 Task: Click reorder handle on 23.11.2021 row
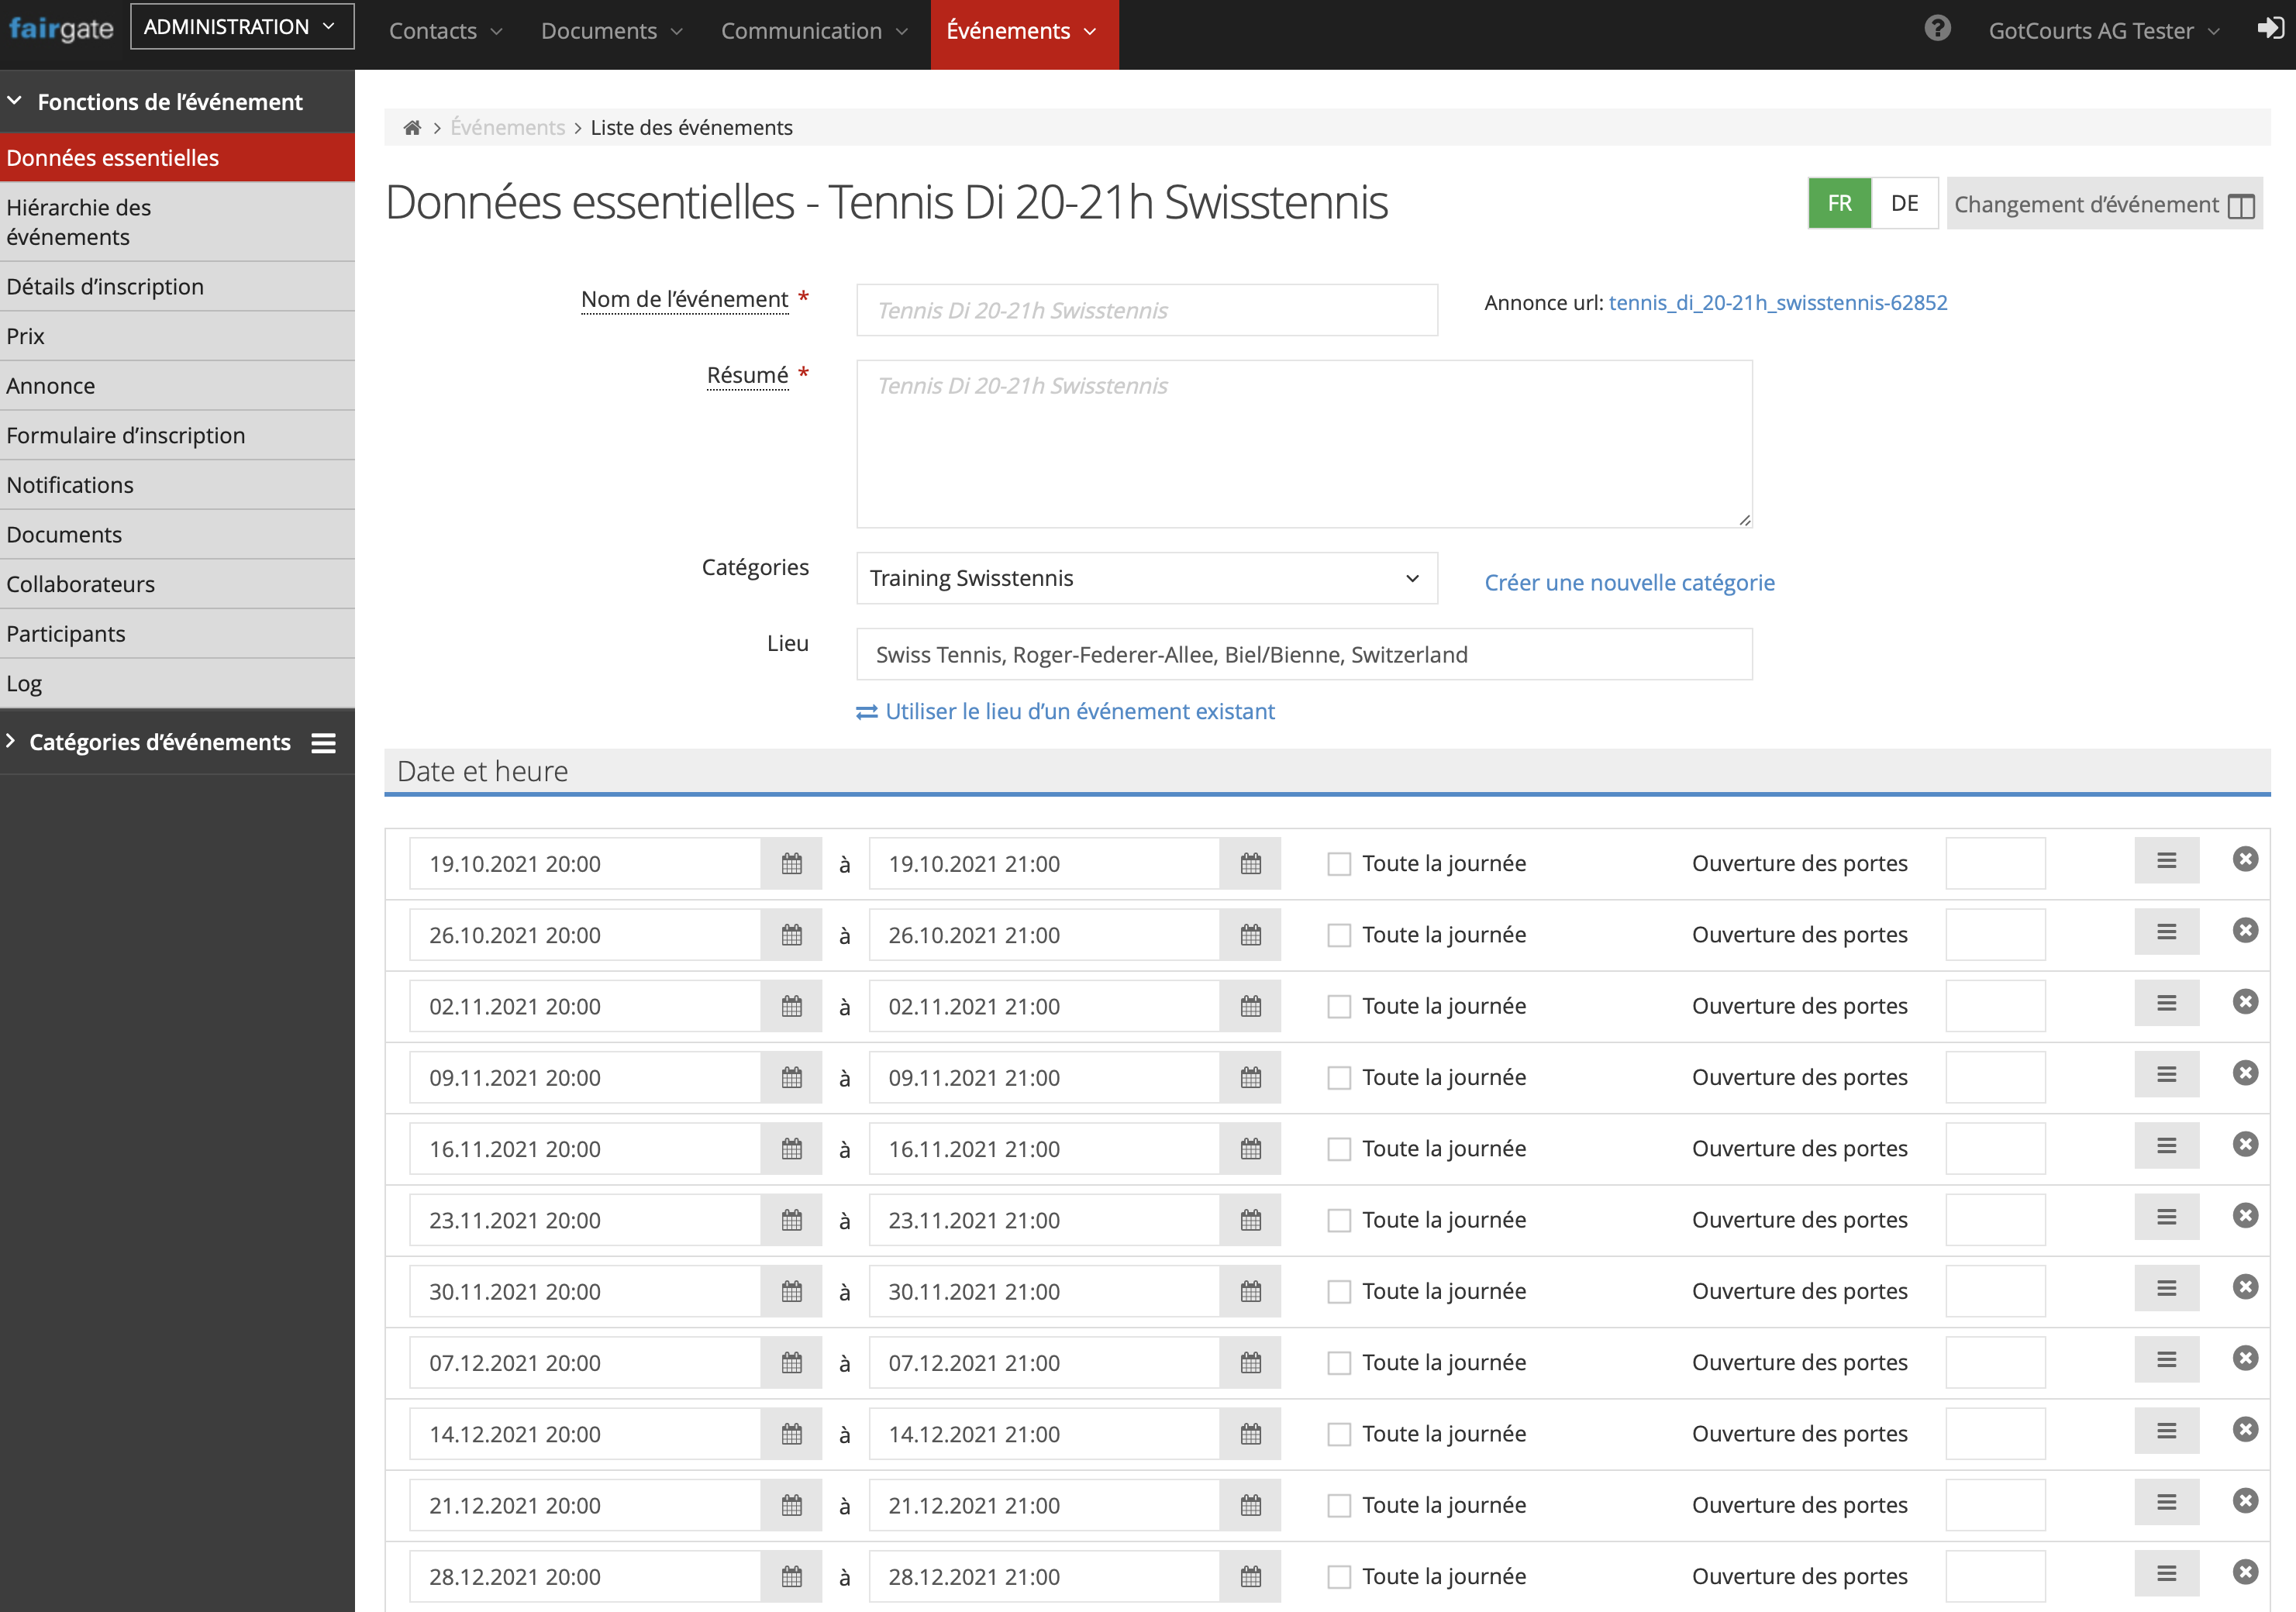click(x=2166, y=1217)
